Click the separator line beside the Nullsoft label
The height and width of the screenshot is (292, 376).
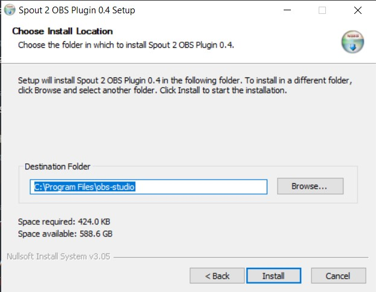tap(241, 258)
